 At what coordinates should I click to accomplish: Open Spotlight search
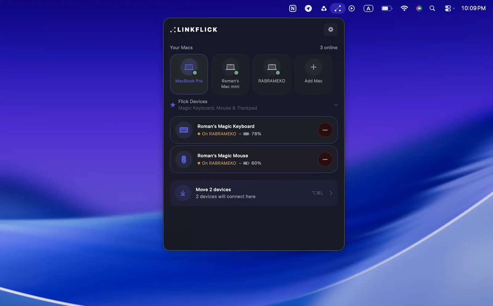point(432,8)
